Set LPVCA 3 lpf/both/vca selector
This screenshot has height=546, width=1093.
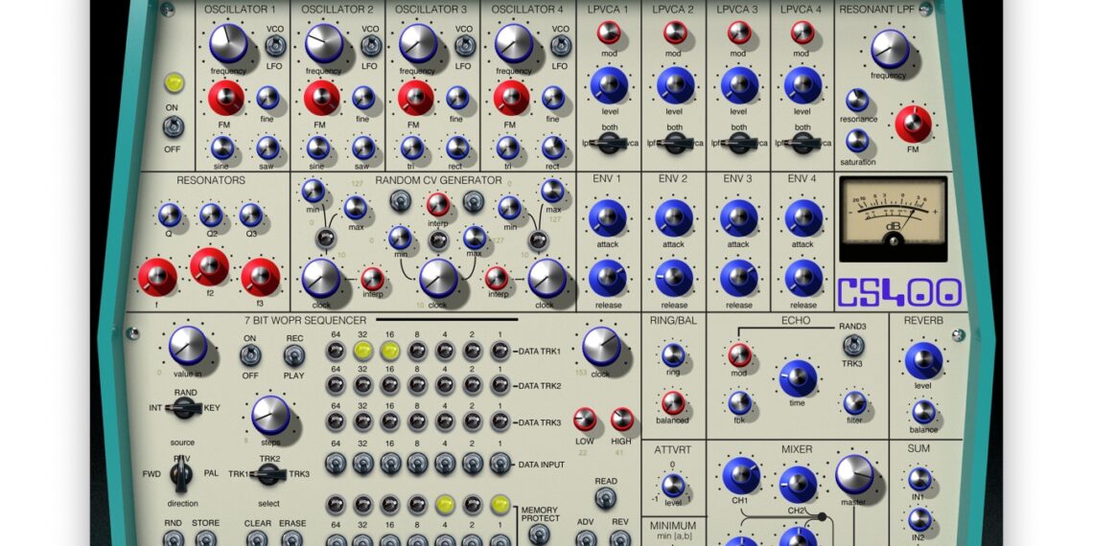(x=739, y=144)
